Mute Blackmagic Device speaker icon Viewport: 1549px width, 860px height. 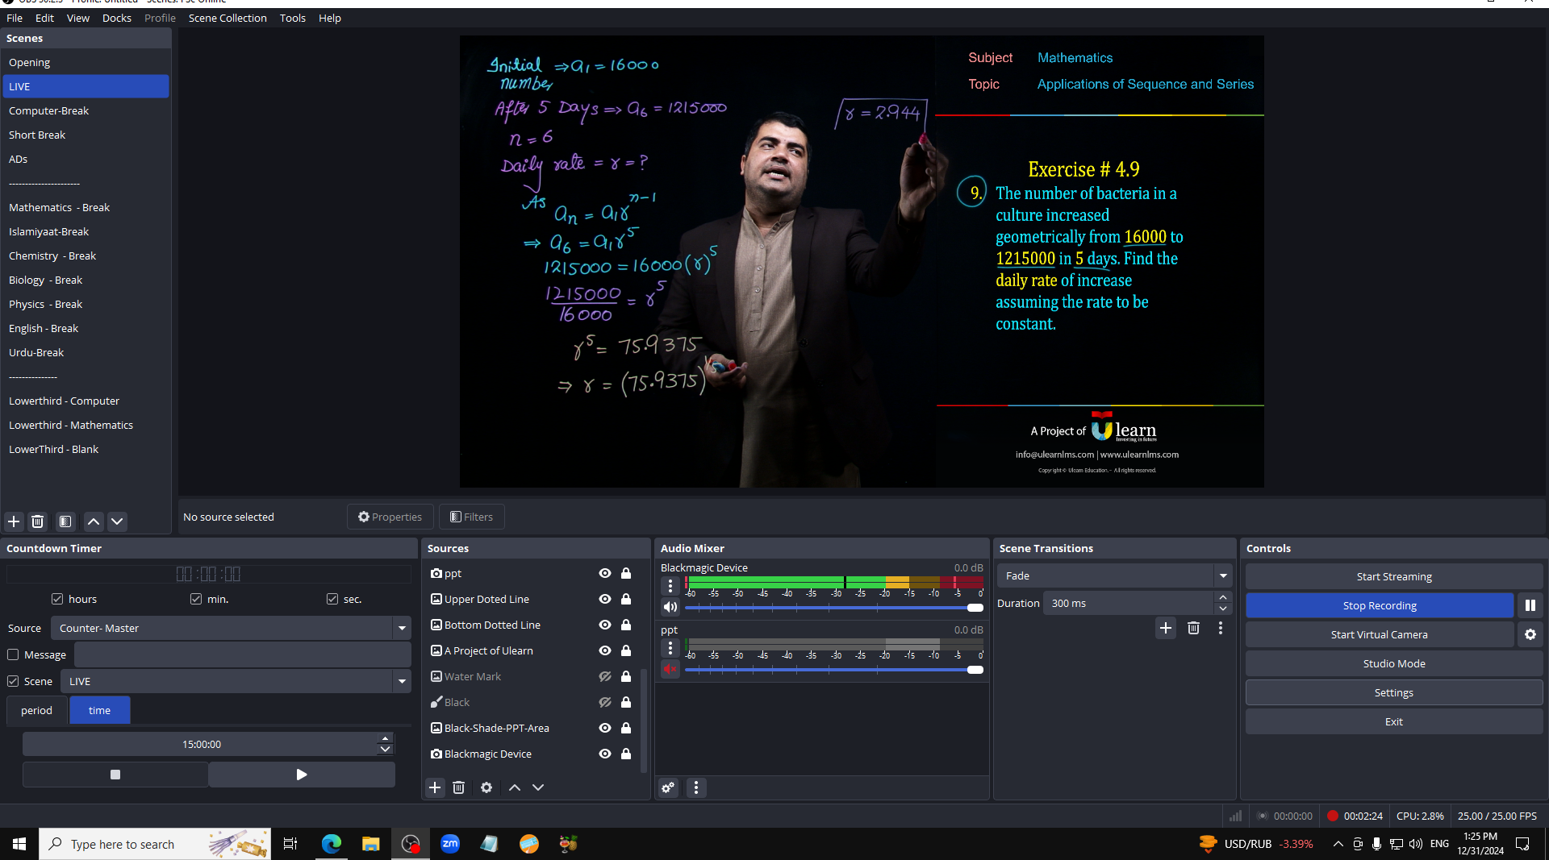pos(670,607)
